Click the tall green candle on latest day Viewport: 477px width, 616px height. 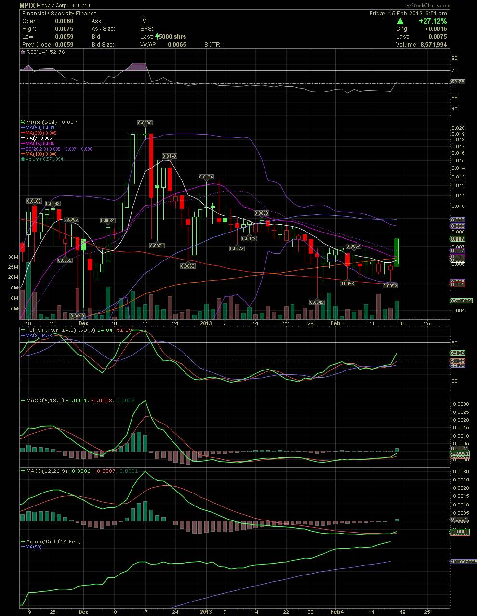click(x=397, y=252)
